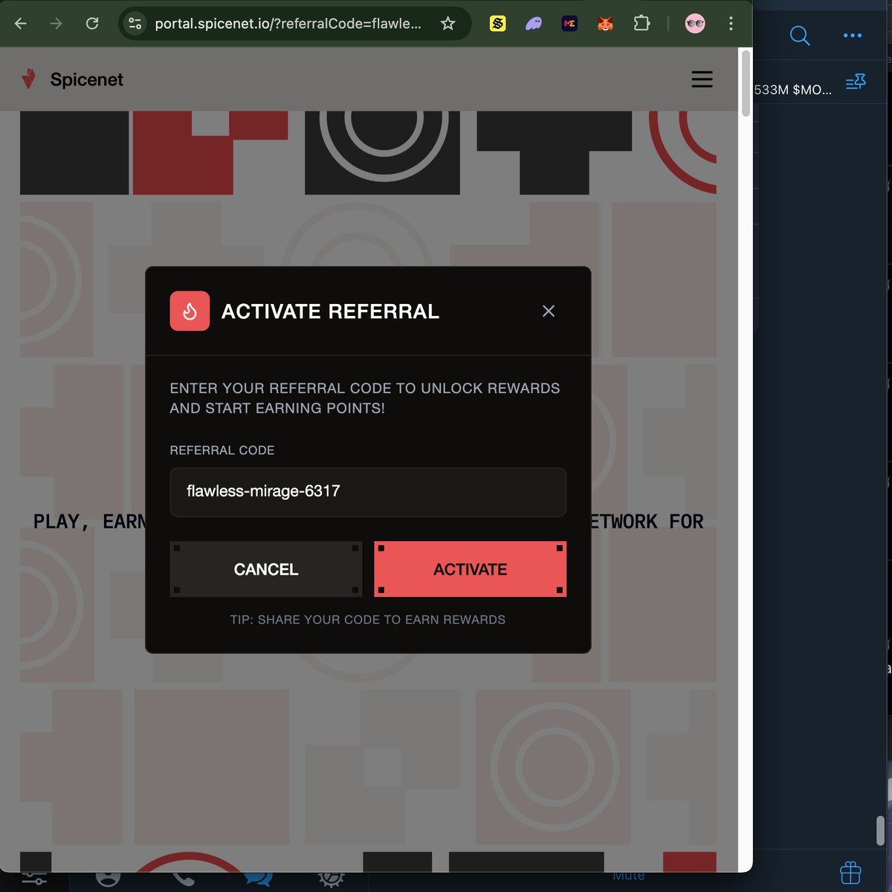Click the page vertical scrollbar thumb
The width and height of the screenshot is (892, 892).
pos(746,83)
